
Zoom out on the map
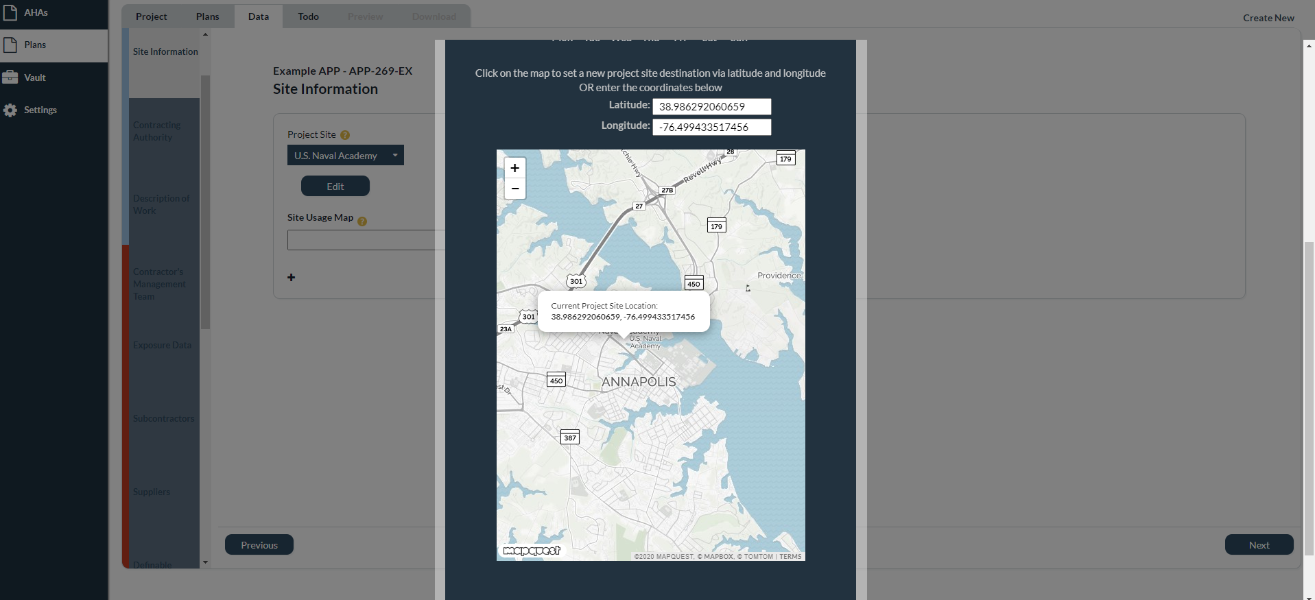(x=515, y=189)
